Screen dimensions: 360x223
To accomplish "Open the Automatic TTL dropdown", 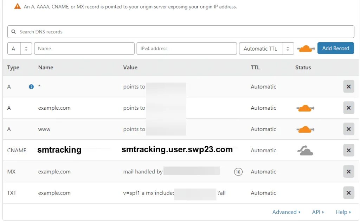I will coord(266,49).
